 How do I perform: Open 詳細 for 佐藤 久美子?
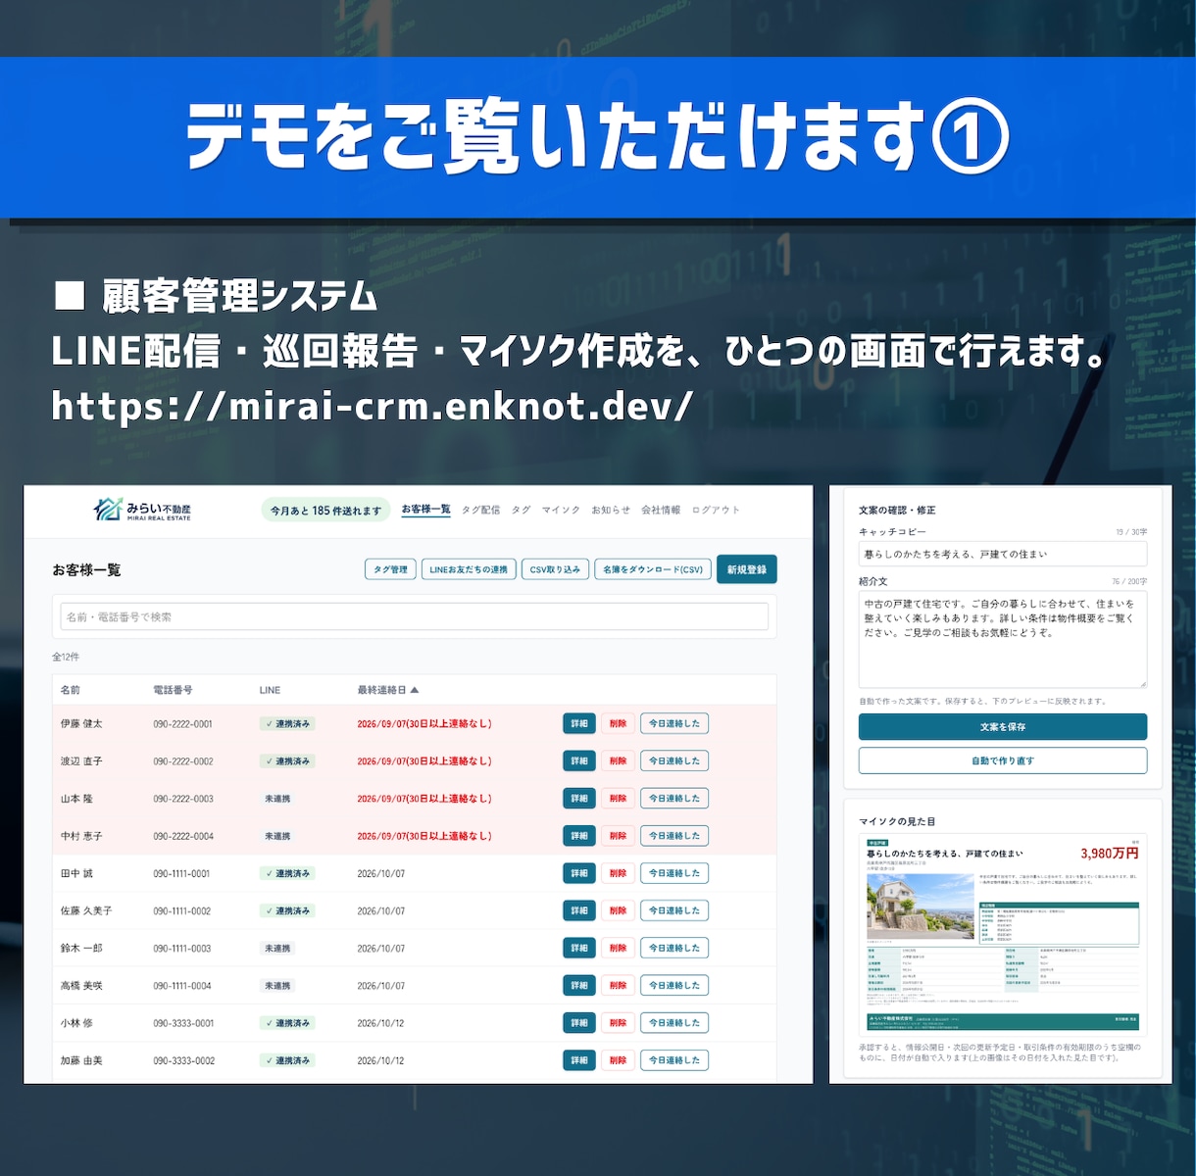579,910
